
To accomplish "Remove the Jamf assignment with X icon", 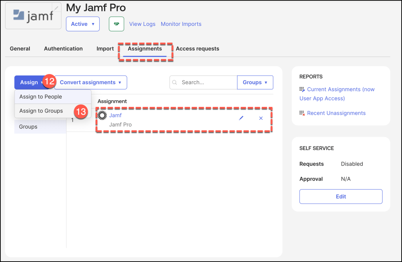I will pyautogui.click(x=261, y=118).
